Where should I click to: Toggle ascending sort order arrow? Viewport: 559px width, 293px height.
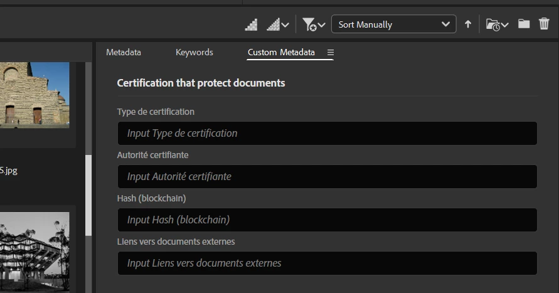pos(467,24)
